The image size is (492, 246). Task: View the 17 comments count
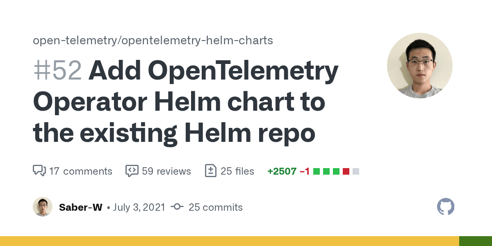click(80, 171)
